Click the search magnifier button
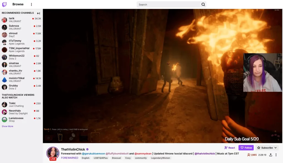The height and width of the screenshot is (163, 283). click(203, 4)
